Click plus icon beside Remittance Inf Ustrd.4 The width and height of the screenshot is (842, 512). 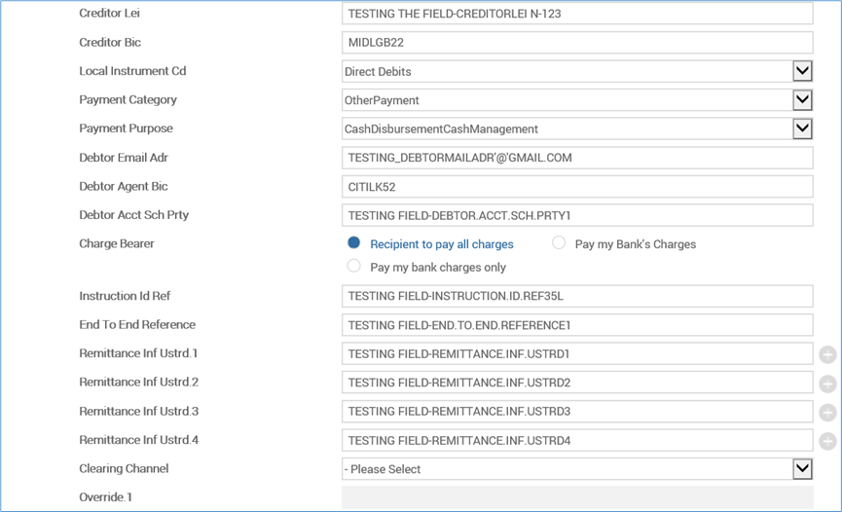[x=827, y=441]
